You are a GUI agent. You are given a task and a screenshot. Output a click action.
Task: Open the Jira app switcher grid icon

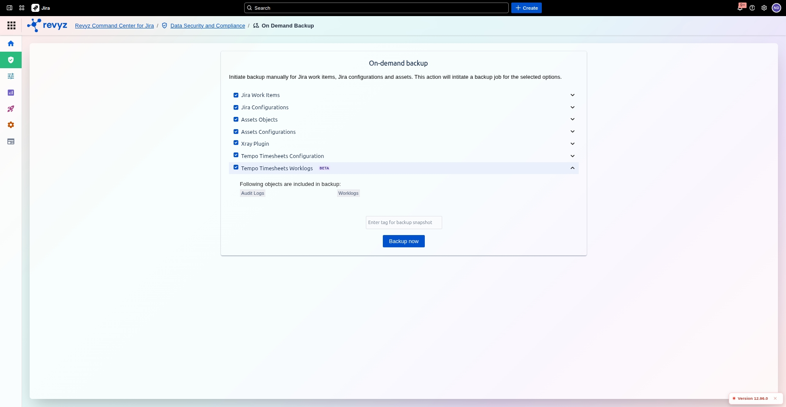[22, 8]
